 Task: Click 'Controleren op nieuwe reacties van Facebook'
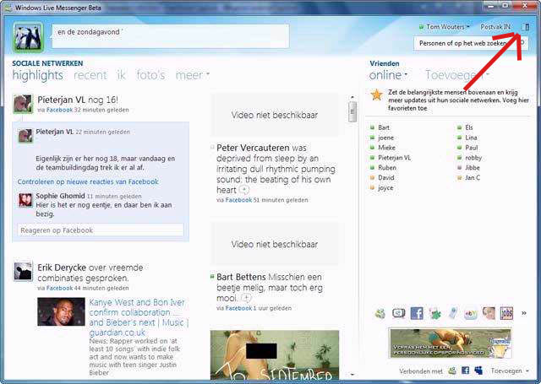tap(88, 181)
